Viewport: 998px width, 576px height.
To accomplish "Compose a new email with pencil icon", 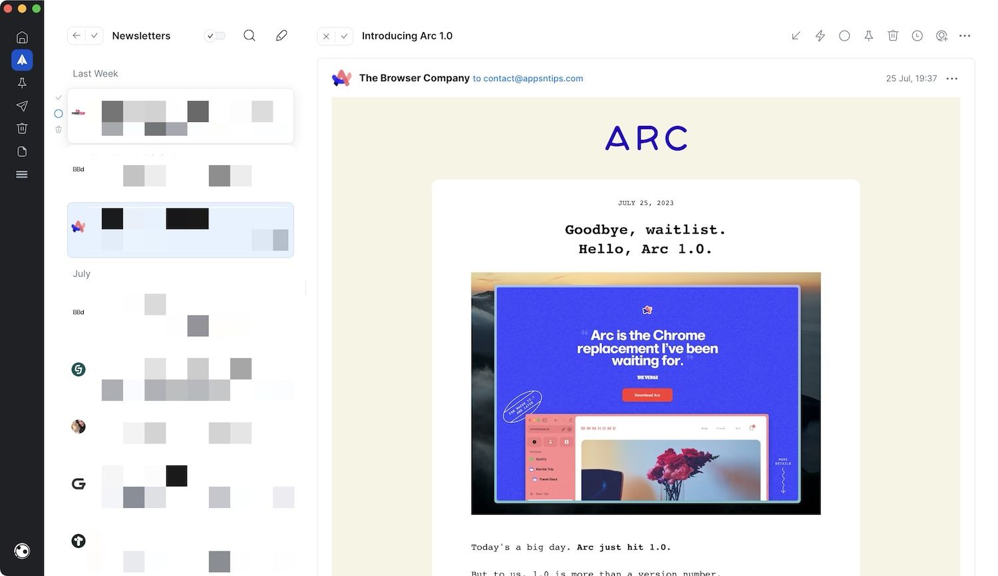I will coord(281,36).
